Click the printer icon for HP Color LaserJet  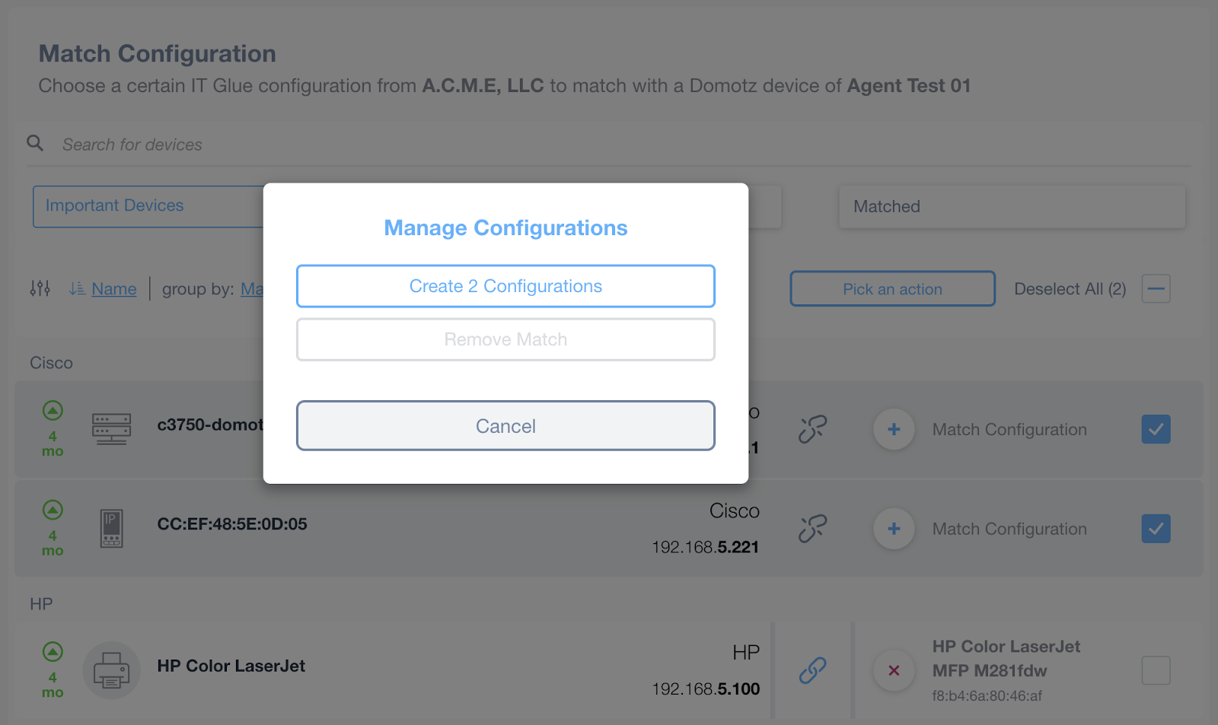point(111,669)
